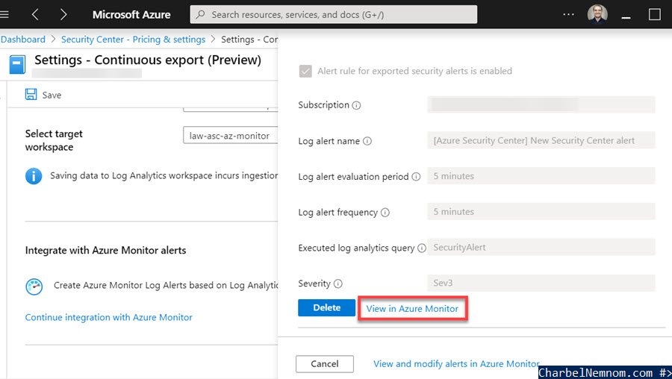
Task: Click the Sev3 severity field
Action: [x=541, y=283]
